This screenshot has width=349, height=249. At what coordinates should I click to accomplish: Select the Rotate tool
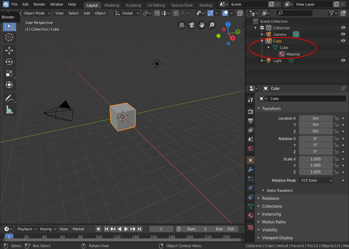click(x=9, y=62)
